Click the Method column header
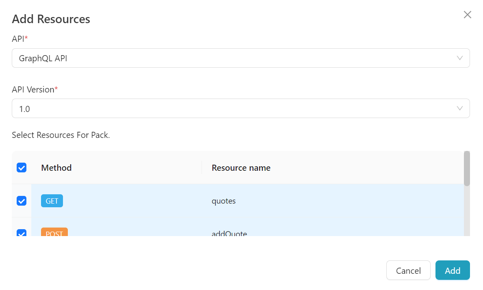This screenshot has height=290, width=483. 56,168
